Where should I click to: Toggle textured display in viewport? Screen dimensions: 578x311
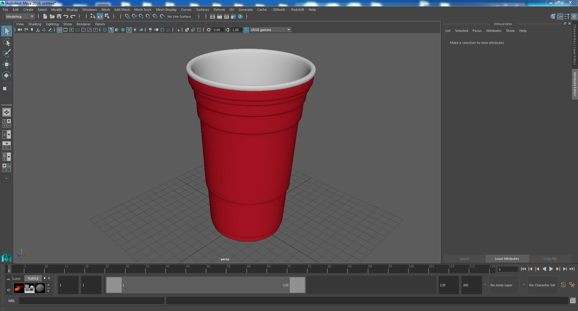129,30
